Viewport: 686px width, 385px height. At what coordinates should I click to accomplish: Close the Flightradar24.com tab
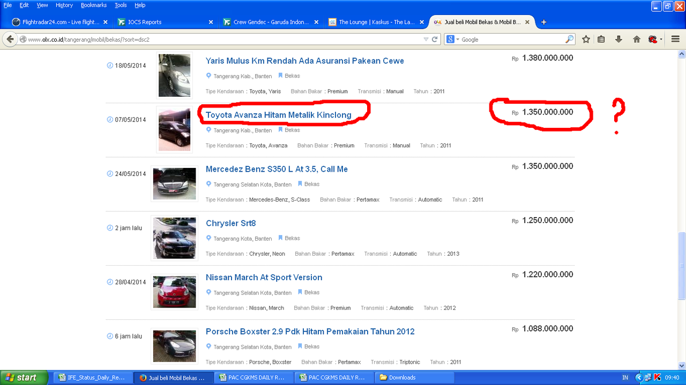click(105, 22)
